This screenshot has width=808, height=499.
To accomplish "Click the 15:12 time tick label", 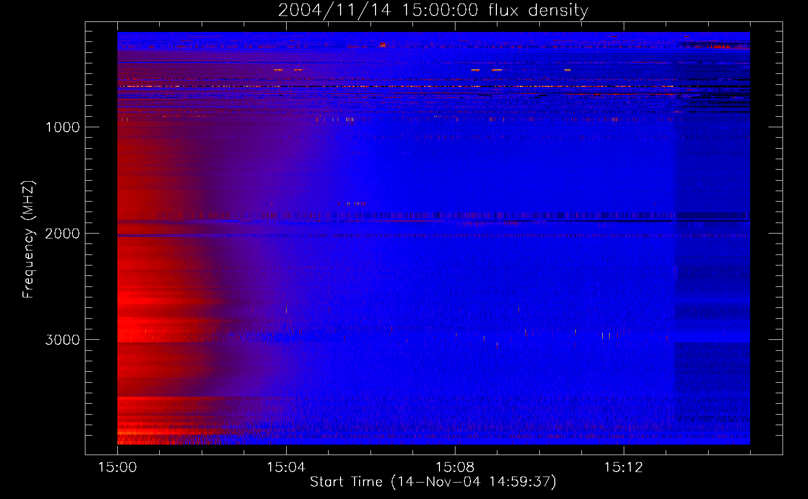I will tap(624, 468).
